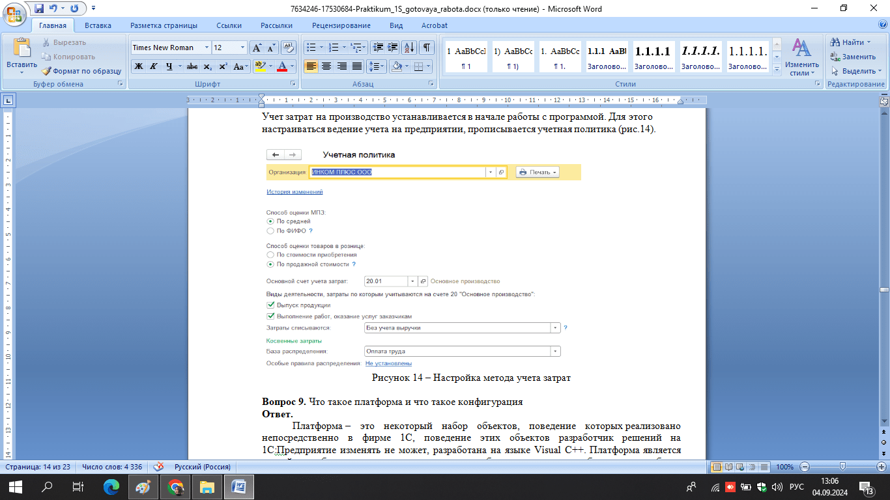Viewport: 890px width, 500px height.
Task: Open the Font (Шрифт) dialog launcher
Action: point(293,84)
